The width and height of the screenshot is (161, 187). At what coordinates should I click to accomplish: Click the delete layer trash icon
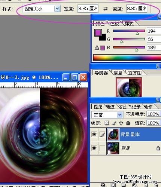tap(156, 185)
